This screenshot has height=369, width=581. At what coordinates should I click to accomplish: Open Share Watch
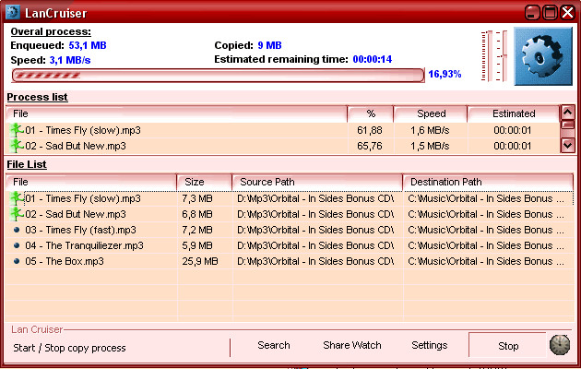click(352, 345)
